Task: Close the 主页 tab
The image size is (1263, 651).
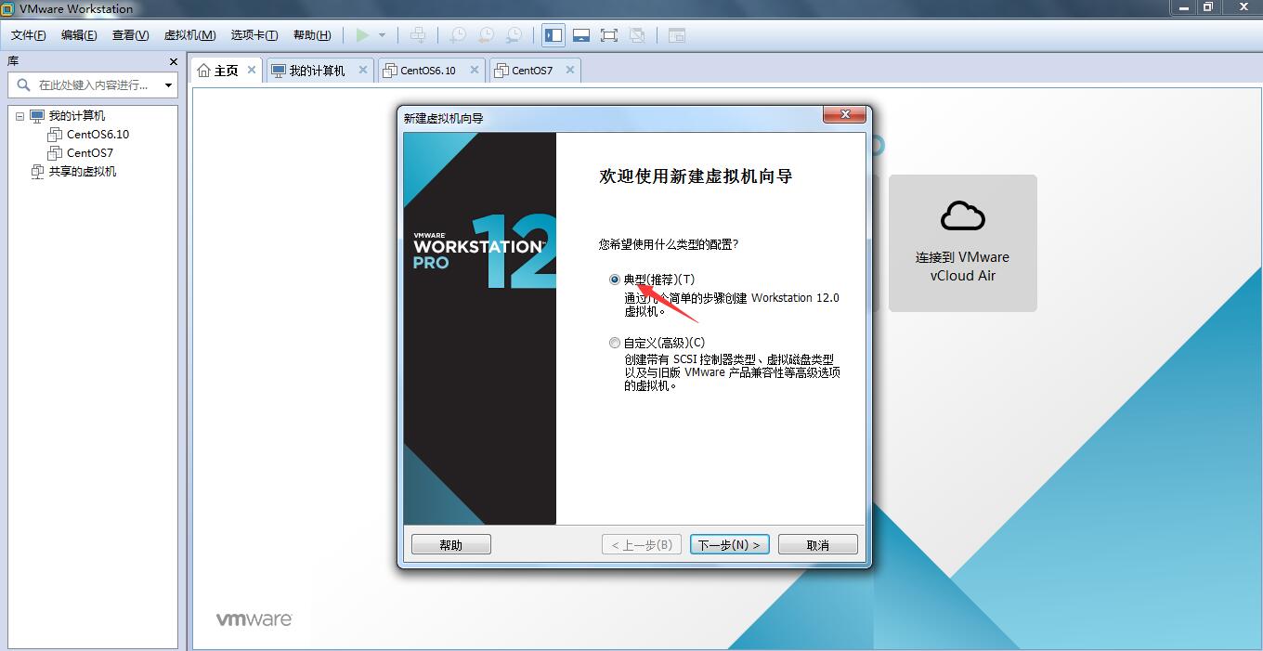Action: pyautogui.click(x=251, y=70)
